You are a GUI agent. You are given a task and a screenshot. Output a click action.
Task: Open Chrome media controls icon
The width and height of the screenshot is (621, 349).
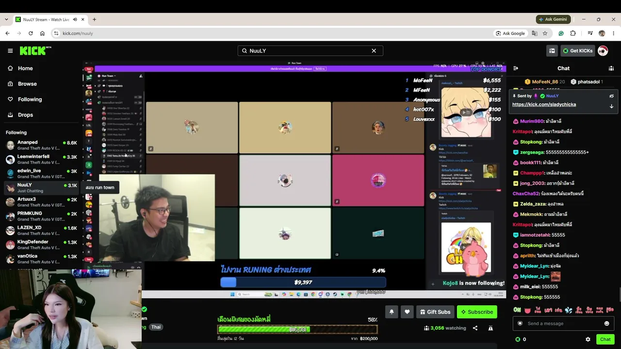coord(590,33)
